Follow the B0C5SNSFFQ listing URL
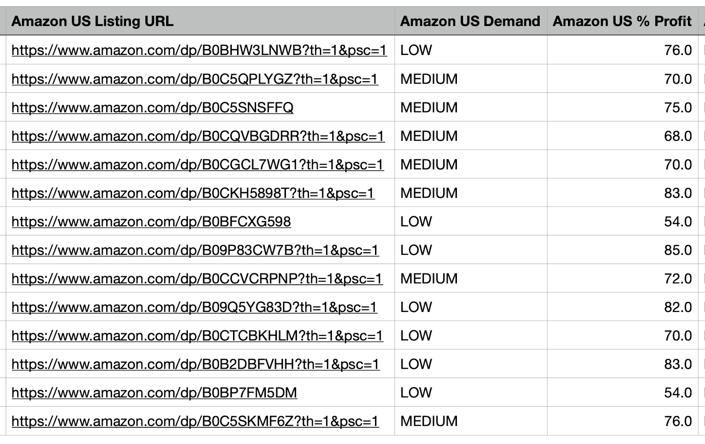 coord(152,108)
